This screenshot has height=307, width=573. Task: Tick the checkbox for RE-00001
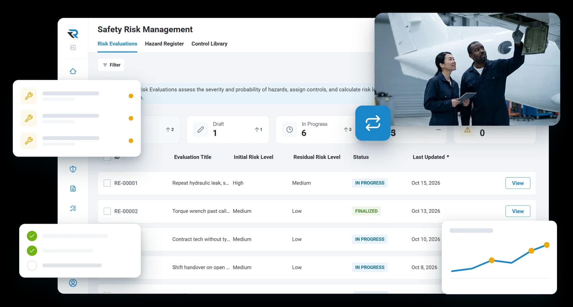(x=107, y=183)
